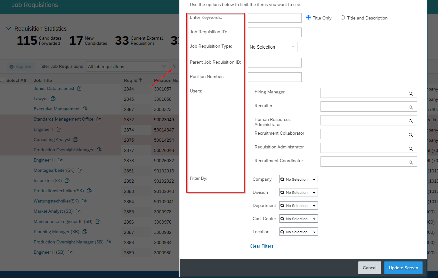Open the Planning Manager (SB) requisition link
The width and height of the screenshot is (438, 278).
56,232
